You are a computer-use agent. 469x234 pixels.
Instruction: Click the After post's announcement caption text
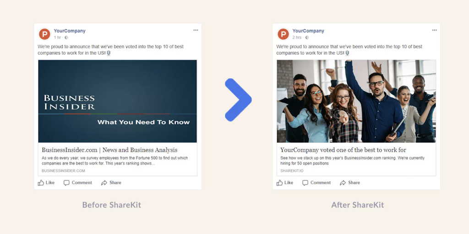[x=349, y=50]
